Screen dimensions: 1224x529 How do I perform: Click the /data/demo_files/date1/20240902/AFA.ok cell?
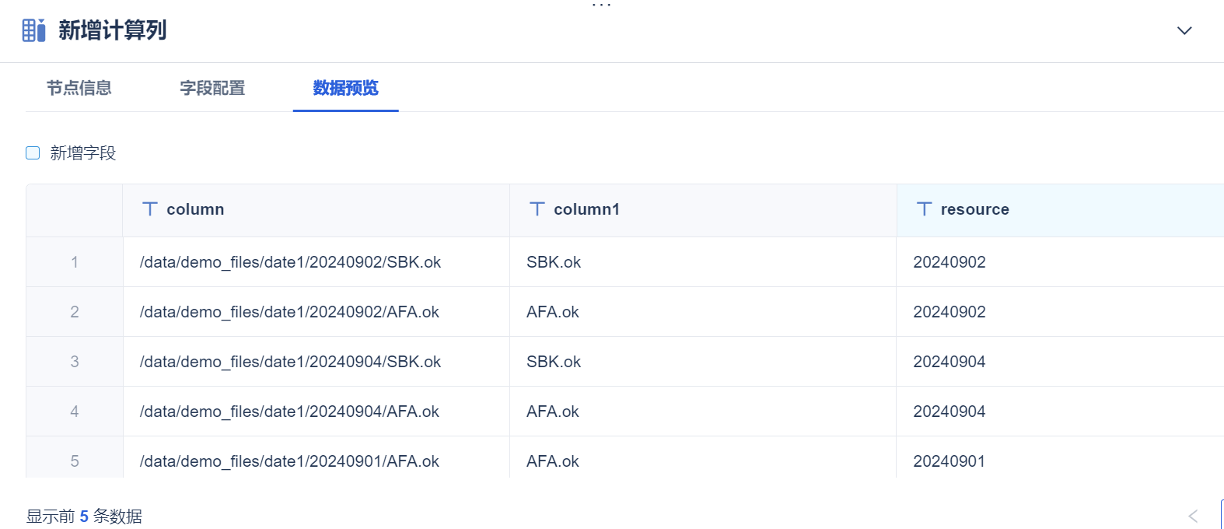289,312
